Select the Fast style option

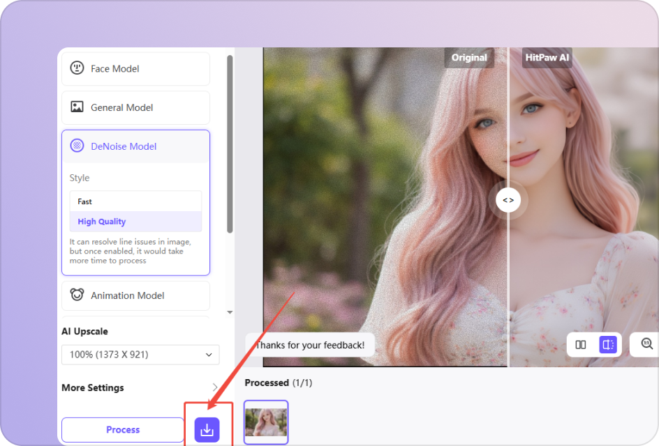[135, 201]
